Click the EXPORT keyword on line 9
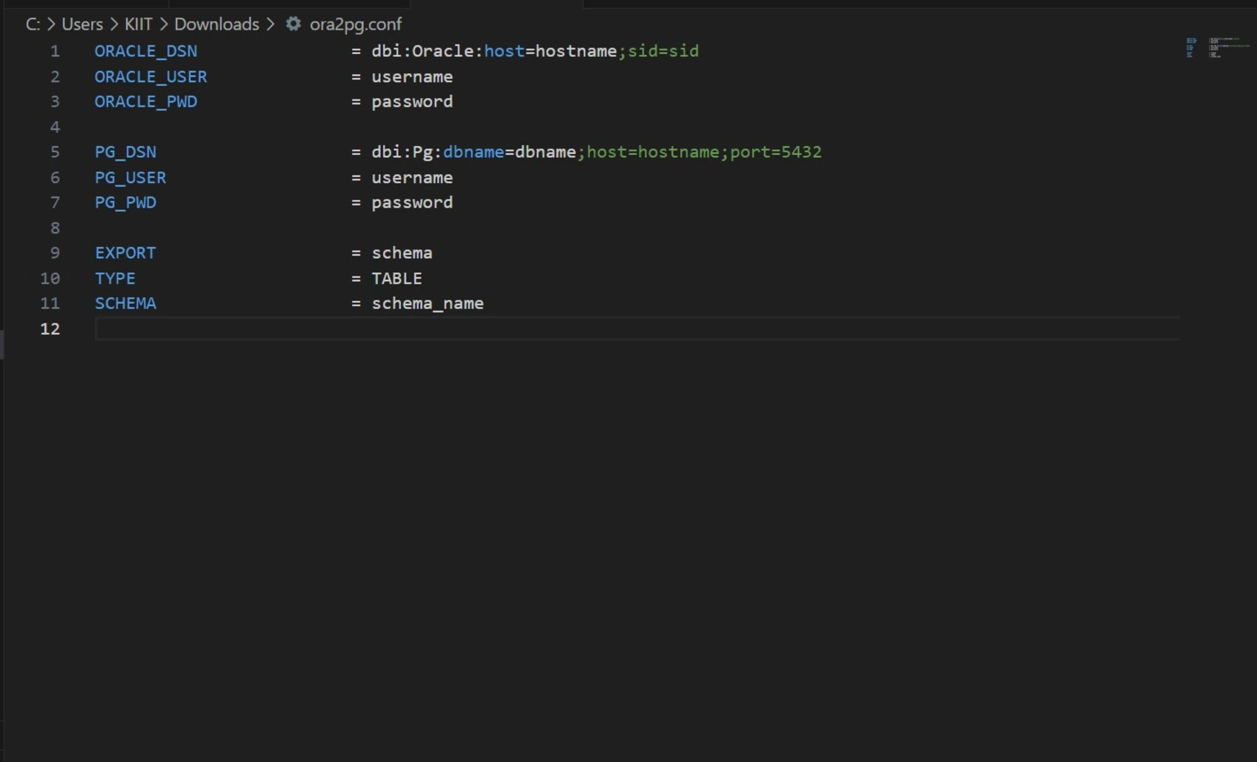 [125, 252]
